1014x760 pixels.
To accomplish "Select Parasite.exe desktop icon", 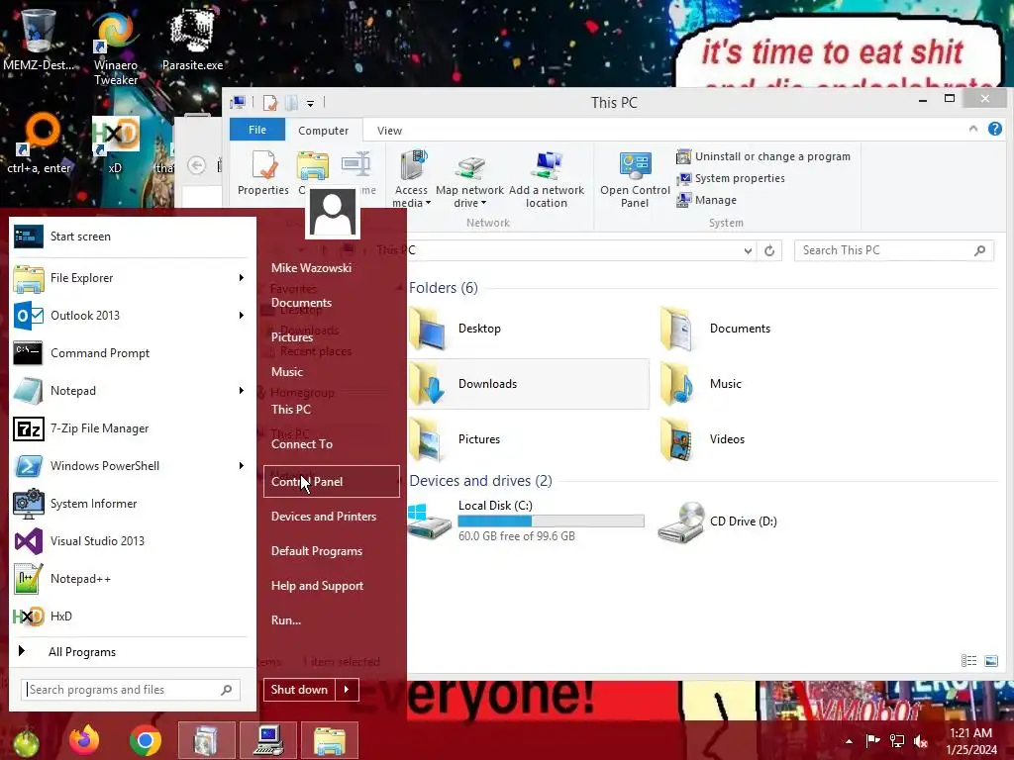I will point(193,40).
